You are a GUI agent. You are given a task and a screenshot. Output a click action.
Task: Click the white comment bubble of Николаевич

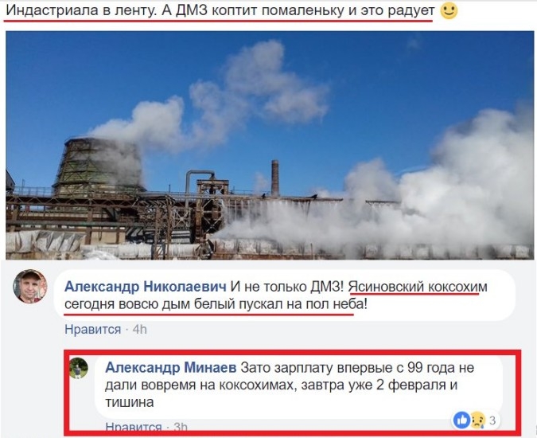click(x=285, y=295)
